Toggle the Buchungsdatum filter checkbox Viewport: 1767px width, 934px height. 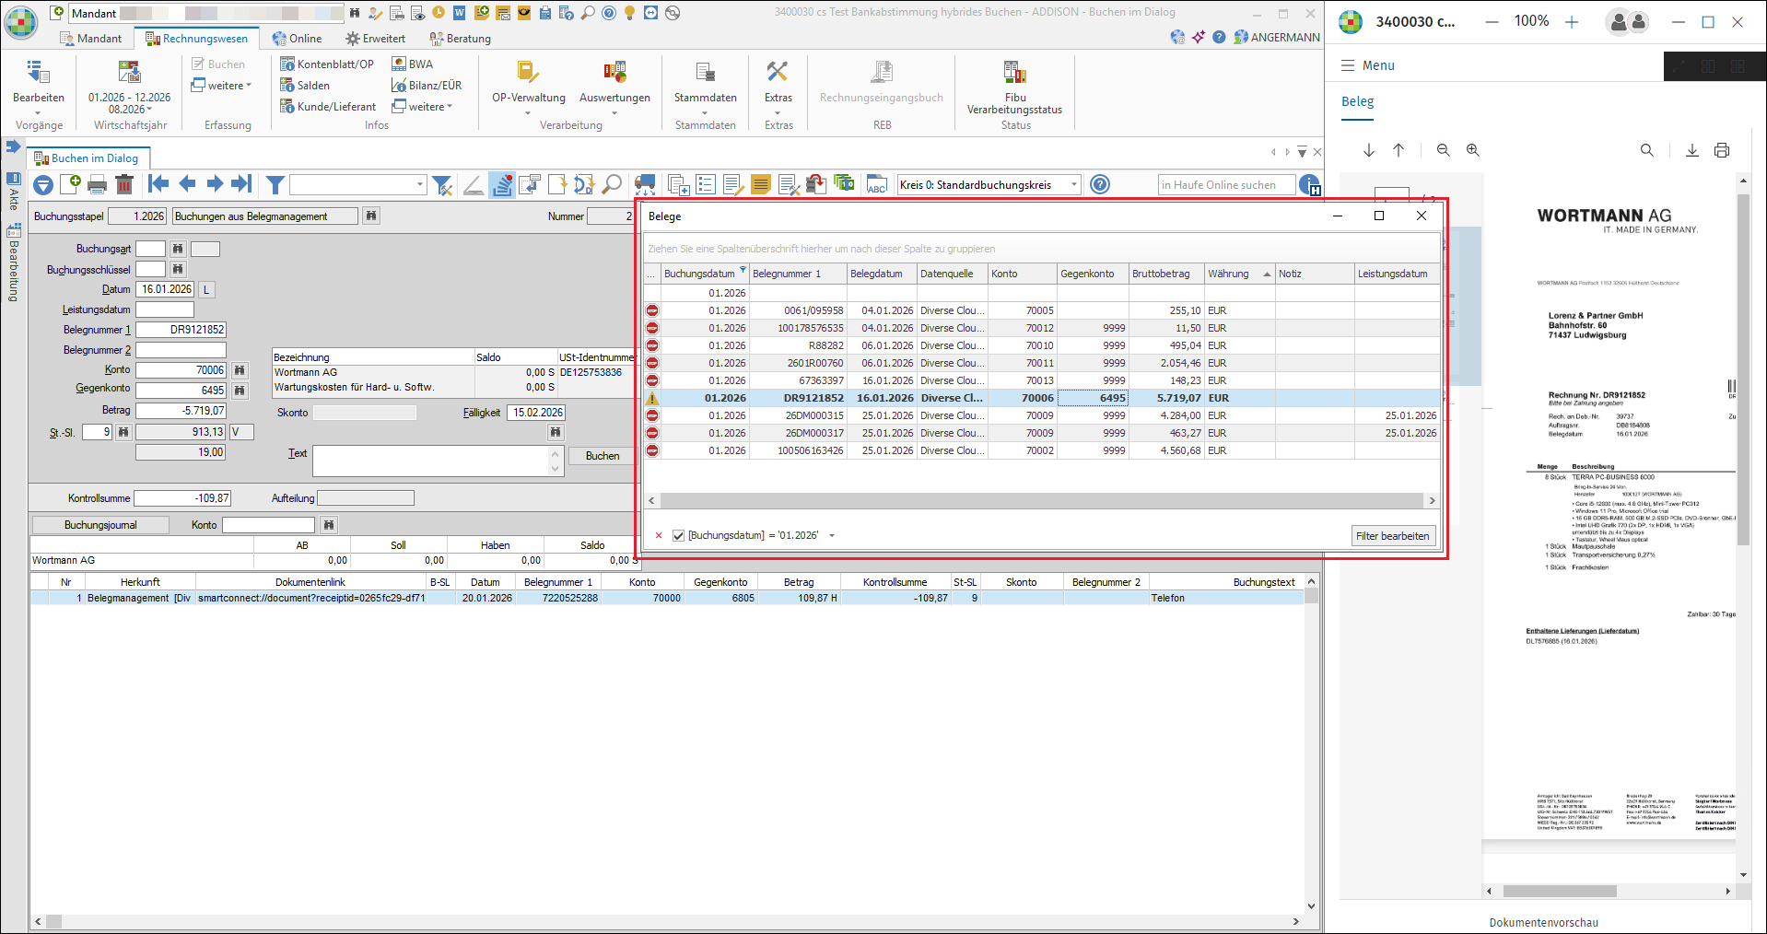(679, 535)
